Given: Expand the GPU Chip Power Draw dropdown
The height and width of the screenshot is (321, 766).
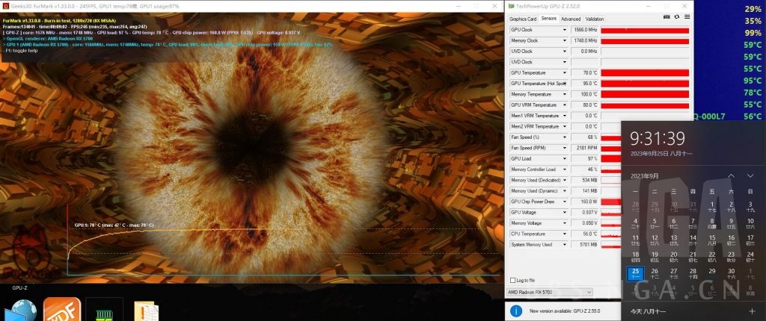Looking at the screenshot, I should pyautogui.click(x=565, y=202).
